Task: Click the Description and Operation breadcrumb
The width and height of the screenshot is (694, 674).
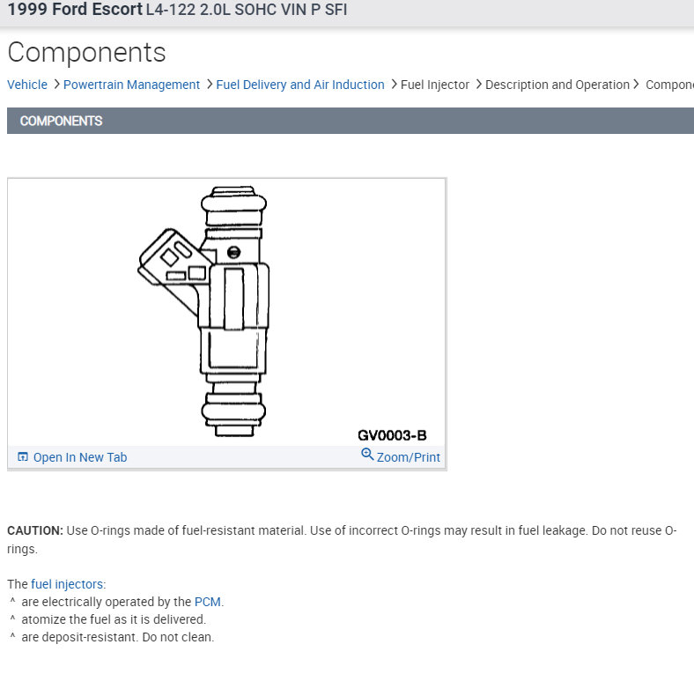Action: click(x=557, y=85)
